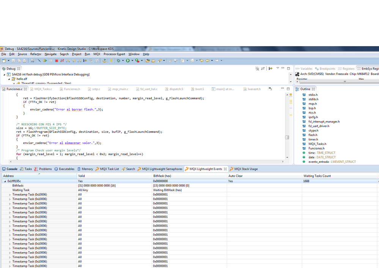Sort by the Address column header
Screen dimensions: 379x268
point(39,176)
